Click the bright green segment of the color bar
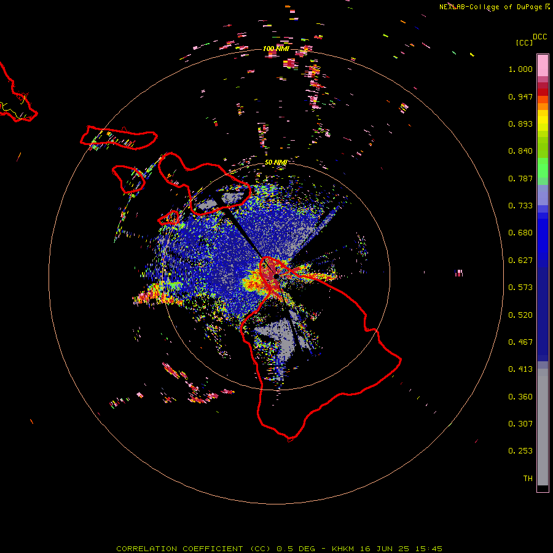Viewport: 553px width, 553px height. (543, 168)
